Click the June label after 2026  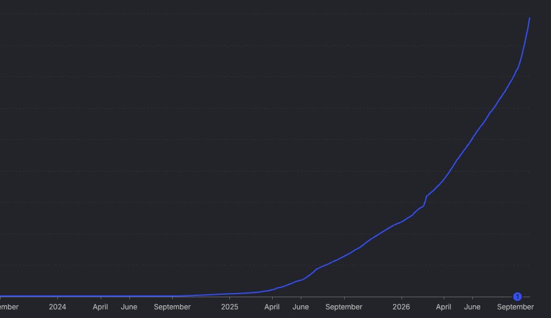tap(472, 307)
